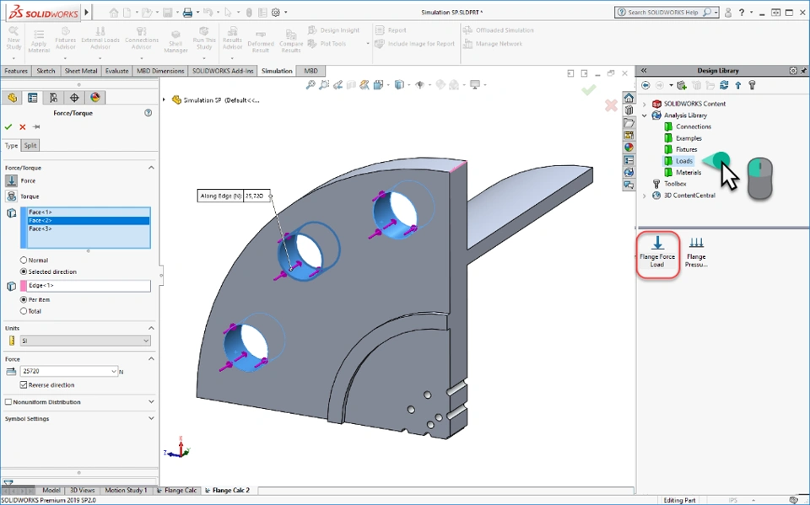Select the Force load type icon
This screenshot has height=505, width=810.
tap(11, 180)
